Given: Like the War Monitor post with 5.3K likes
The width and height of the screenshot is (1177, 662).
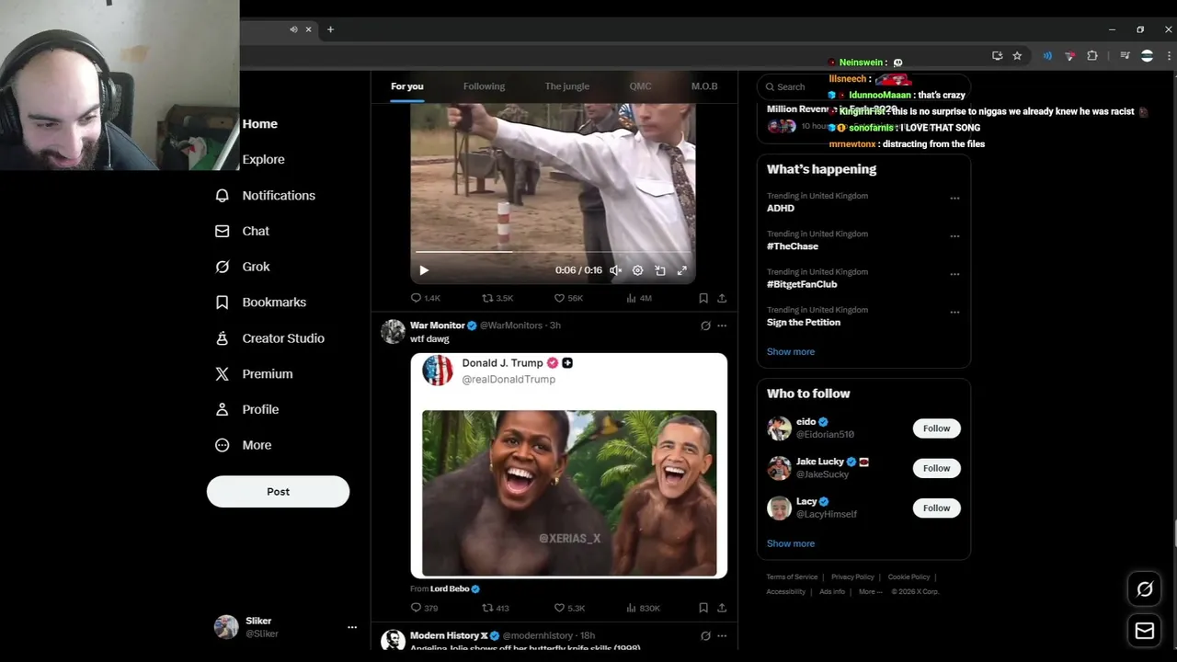Looking at the screenshot, I should [x=568, y=608].
